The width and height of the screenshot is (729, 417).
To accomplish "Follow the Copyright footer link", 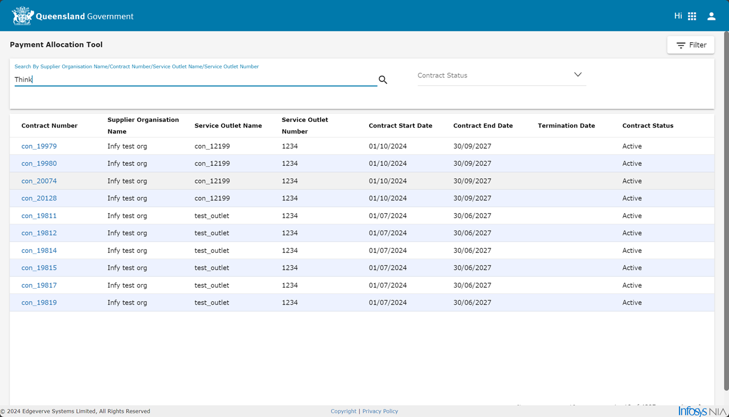I will click(343, 411).
